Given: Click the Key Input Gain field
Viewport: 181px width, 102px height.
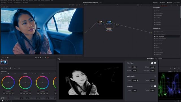Looking at the screenshot, I should (135, 67).
